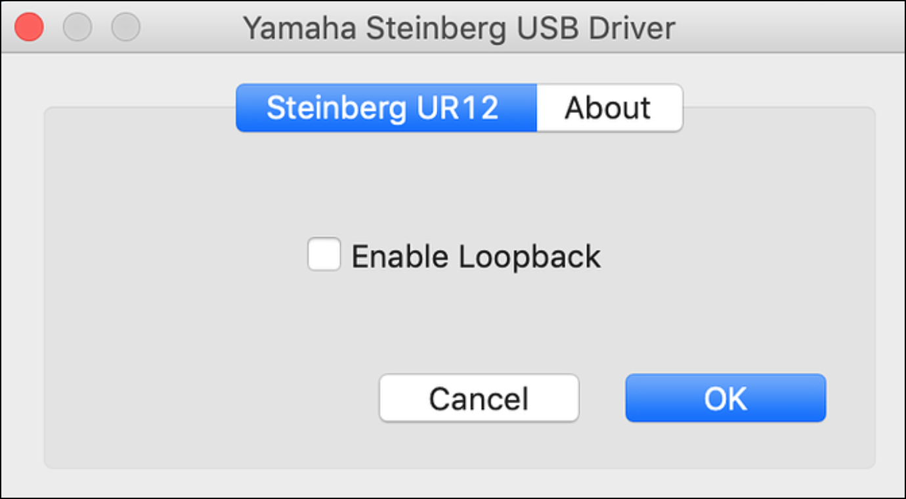The height and width of the screenshot is (499, 906).
Task: Switch to the About tab
Action: pos(609,108)
